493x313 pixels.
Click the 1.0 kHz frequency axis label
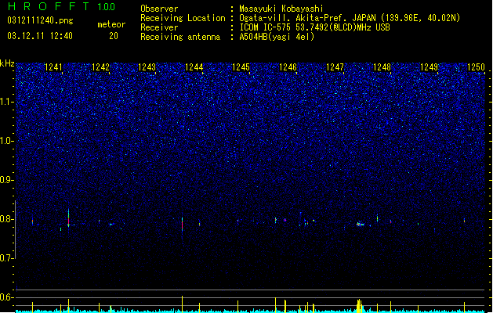(7, 141)
